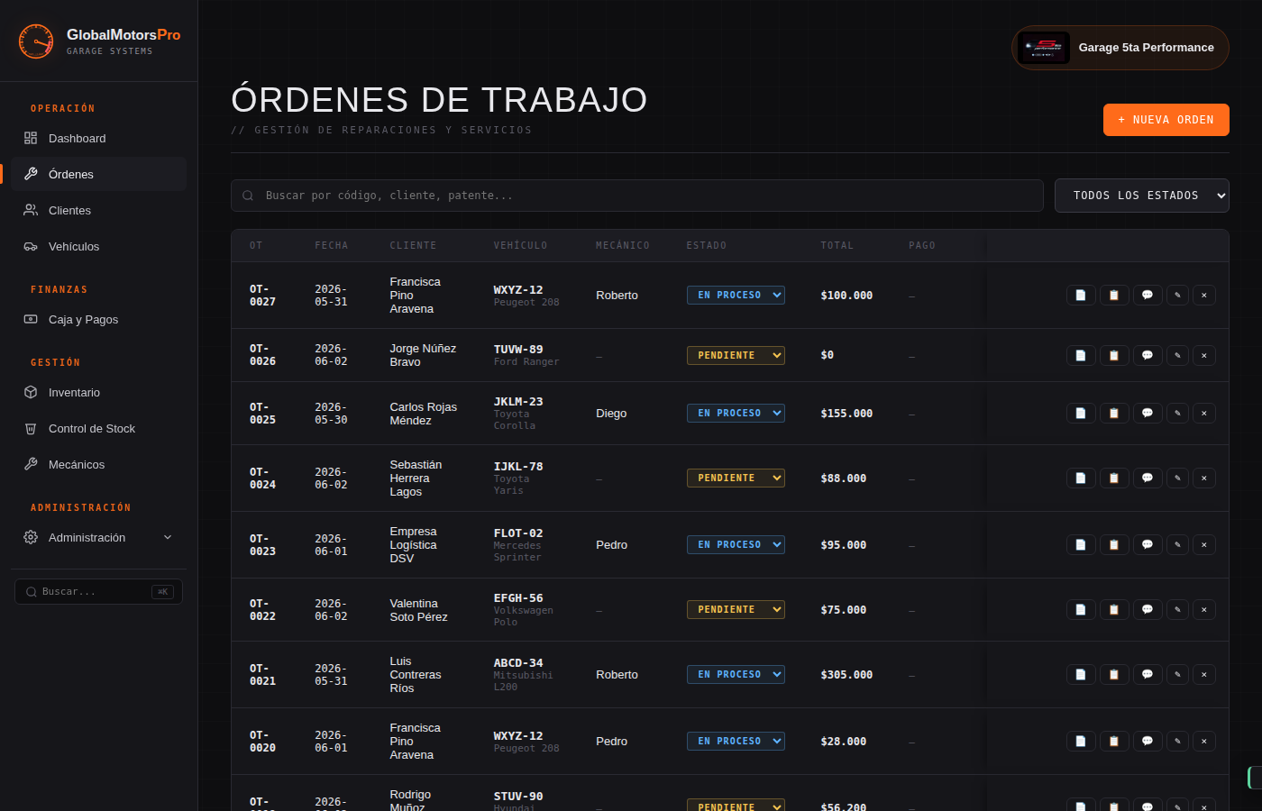The image size is (1262, 811).
Task: Click plate WXYZ-12 in OT-0027 row
Action: click(x=518, y=289)
